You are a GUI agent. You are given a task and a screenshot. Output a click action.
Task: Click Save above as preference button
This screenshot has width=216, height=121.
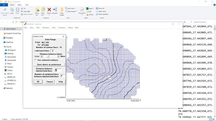[49, 65]
